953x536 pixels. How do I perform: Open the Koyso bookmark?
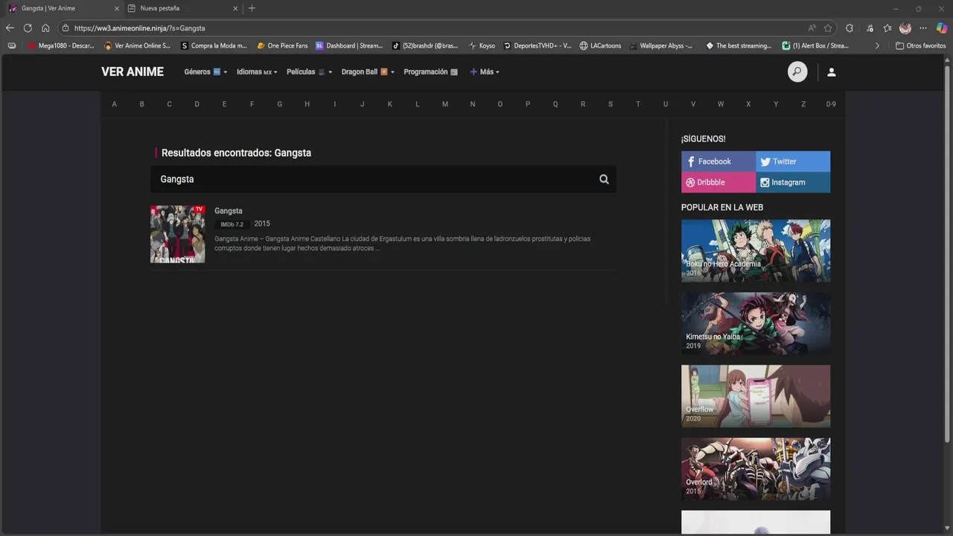point(482,45)
